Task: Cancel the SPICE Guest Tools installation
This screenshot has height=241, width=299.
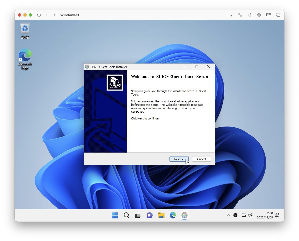Action: pyautogui.click(x=201, y=159)
